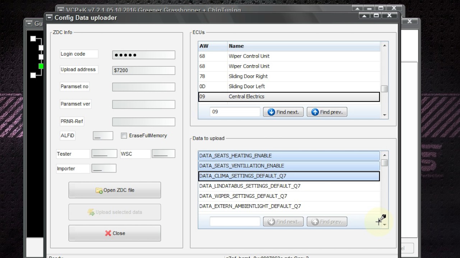This screenshot has height=258, width=460.
Task: Click the Find prev. button in the ECUs panel
Action: pos(327,112)
